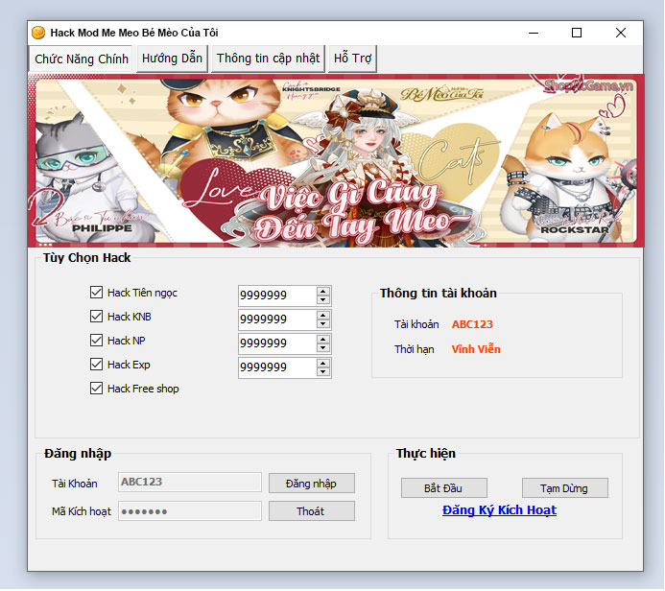Screen dimensions: 665x591
Task: Disable the Hack NP checkbox
Action: point(96,340)
